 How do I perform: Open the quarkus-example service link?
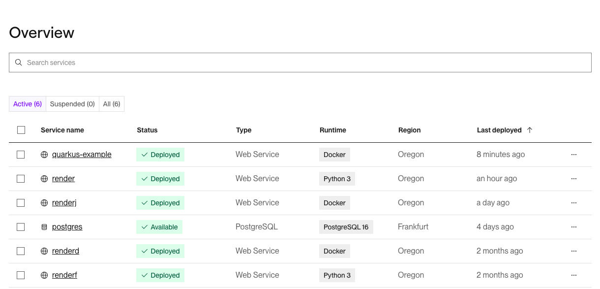point(82,155)
